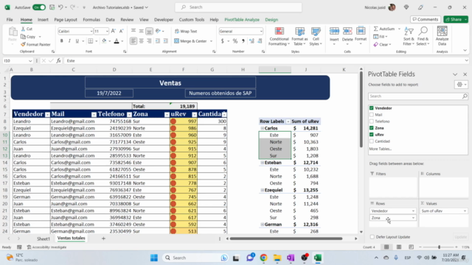
Task: Open the Zona column filter dropdown
Action: 167,115
